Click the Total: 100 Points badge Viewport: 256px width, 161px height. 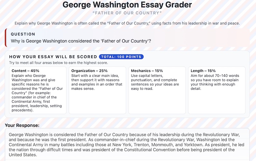tap(121, 57)
